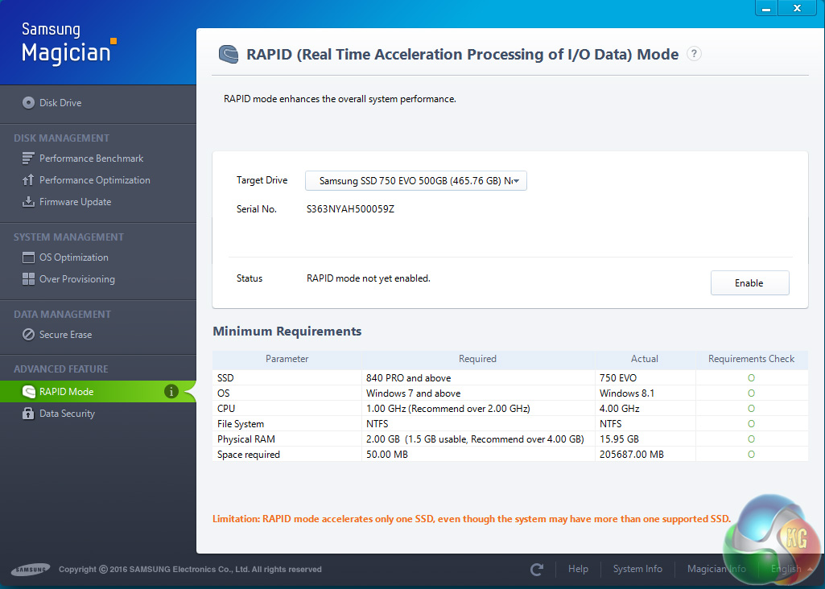Click the Samsung Magician logo
This screenshot has width=825, height=589.
[x=68, y=43]
